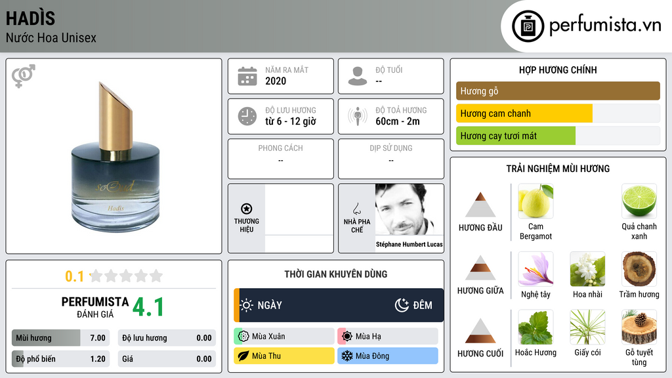Click the Mùa Đông season chip

[388, 356]
